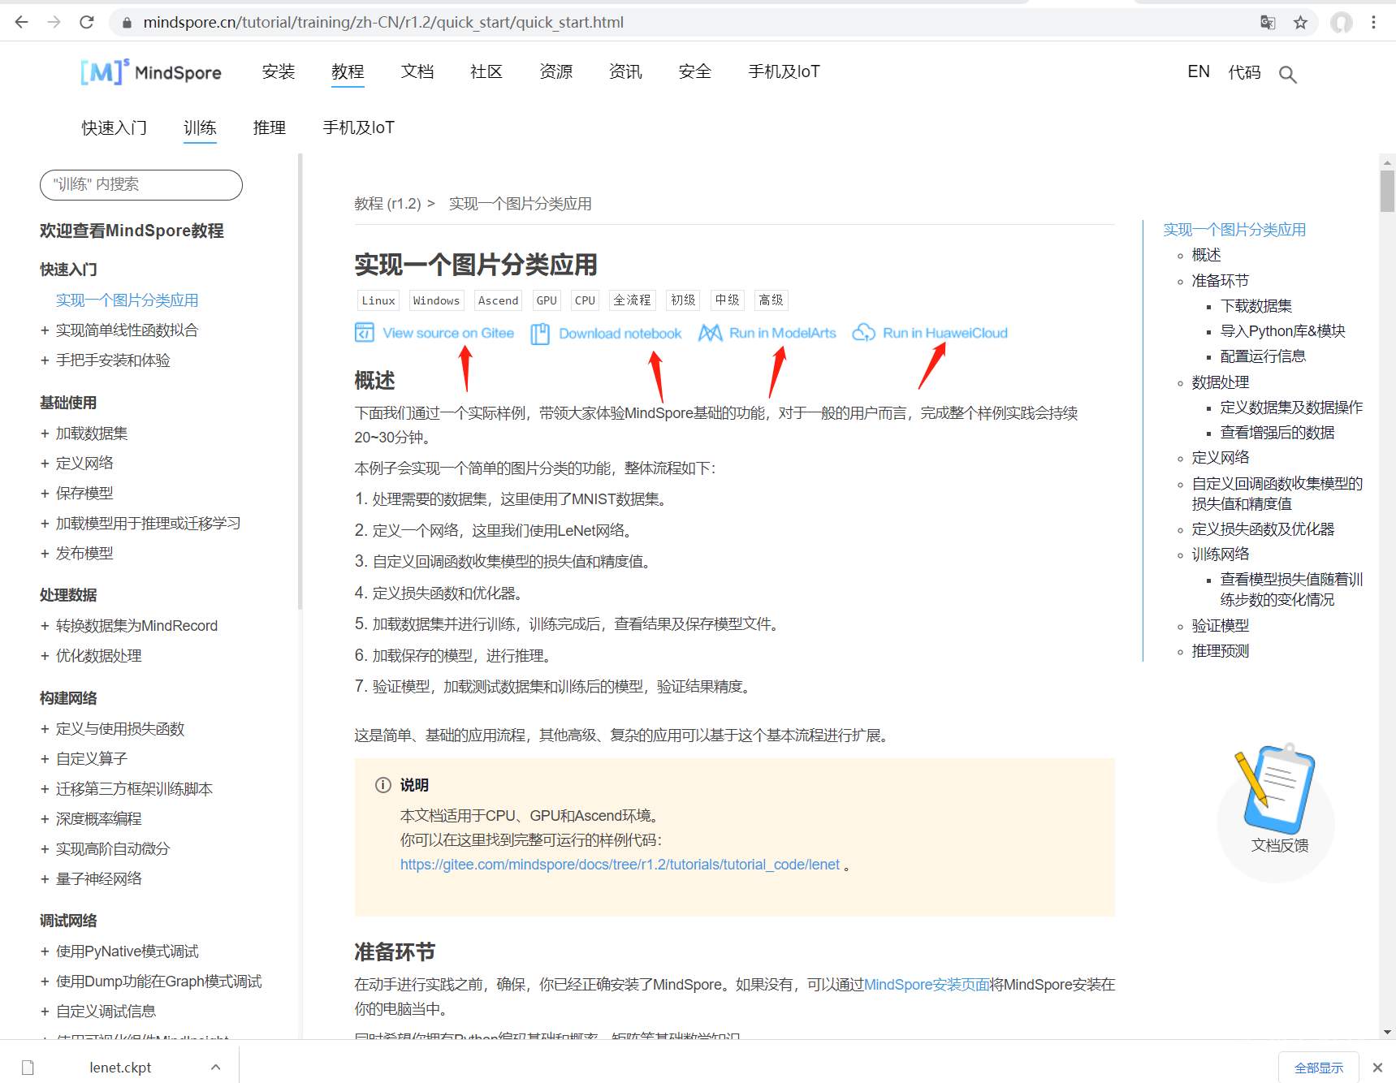Click the HuaweiCloud cloud icon
The image size is (1396, 1083).
point(863,333)
